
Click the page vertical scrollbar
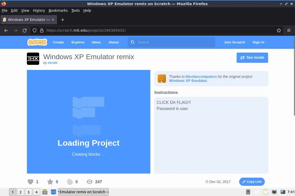click(294, 76)
